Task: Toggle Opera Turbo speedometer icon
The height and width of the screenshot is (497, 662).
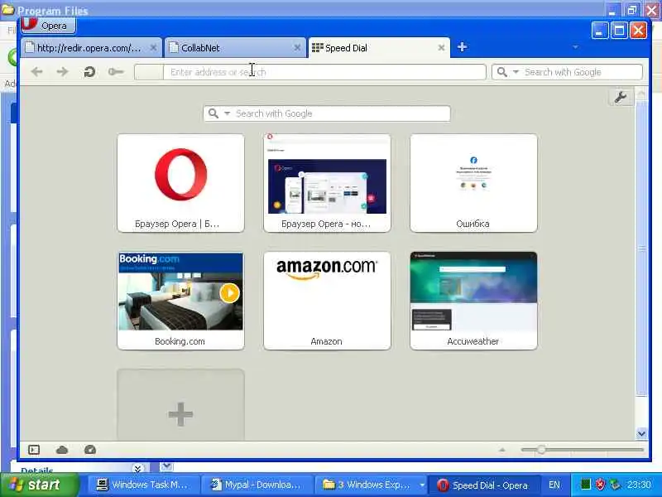Action: point(90,450)
